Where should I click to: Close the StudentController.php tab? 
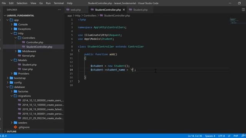(124, 10)
